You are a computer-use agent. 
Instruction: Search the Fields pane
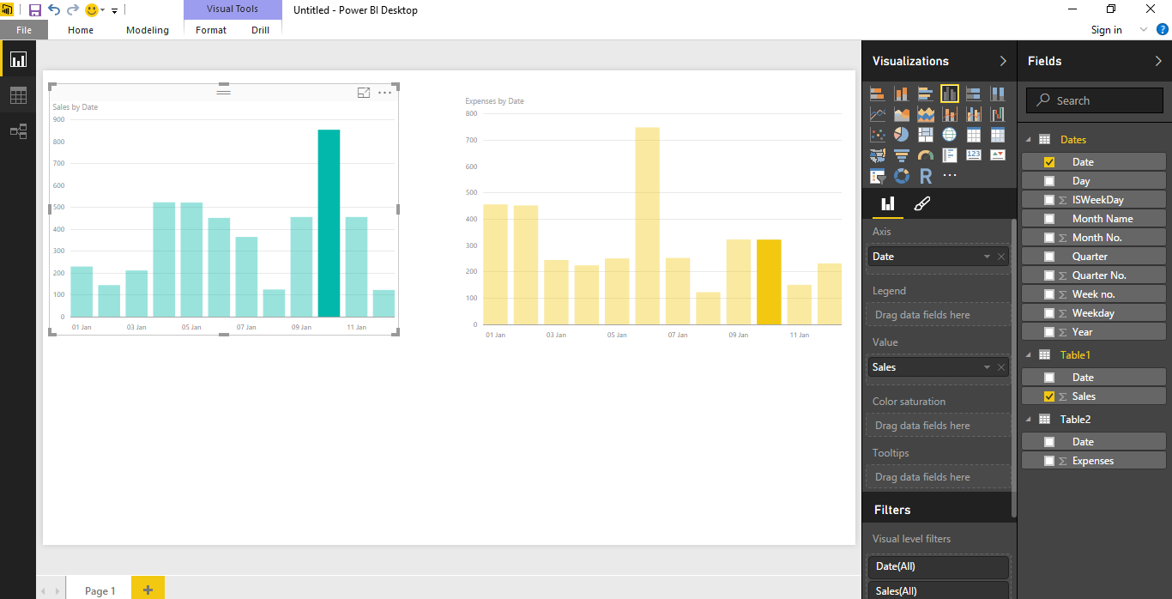pyautogui.click(x=1095, y=100)
